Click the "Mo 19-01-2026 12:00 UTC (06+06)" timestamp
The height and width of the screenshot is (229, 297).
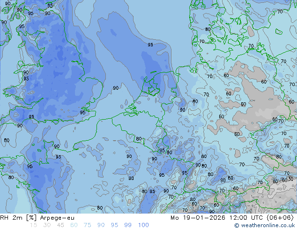232,218
